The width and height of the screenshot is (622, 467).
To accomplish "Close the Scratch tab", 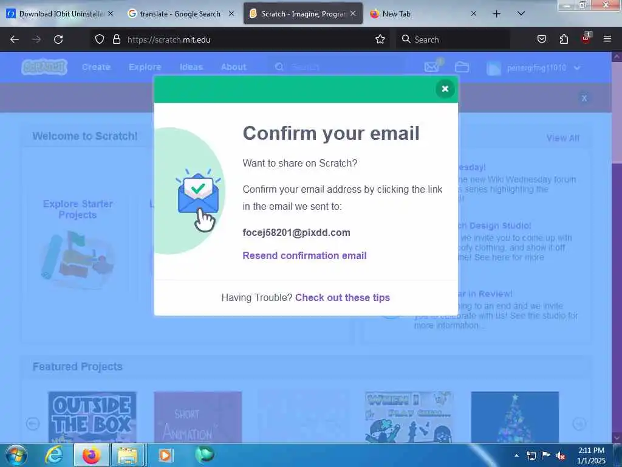I will [353, 13].
